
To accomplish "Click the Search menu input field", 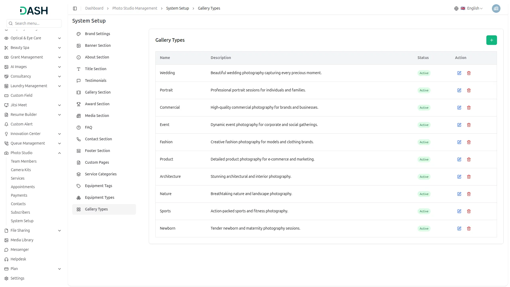I will tap(37, 23).
